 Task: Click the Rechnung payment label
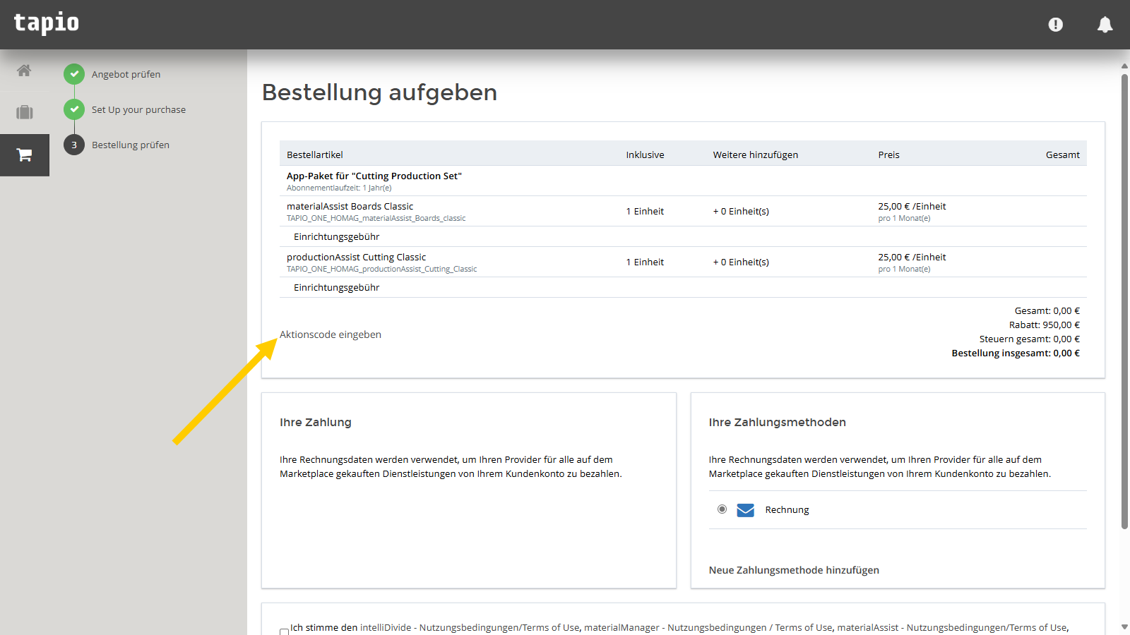(x=787, y=510)
